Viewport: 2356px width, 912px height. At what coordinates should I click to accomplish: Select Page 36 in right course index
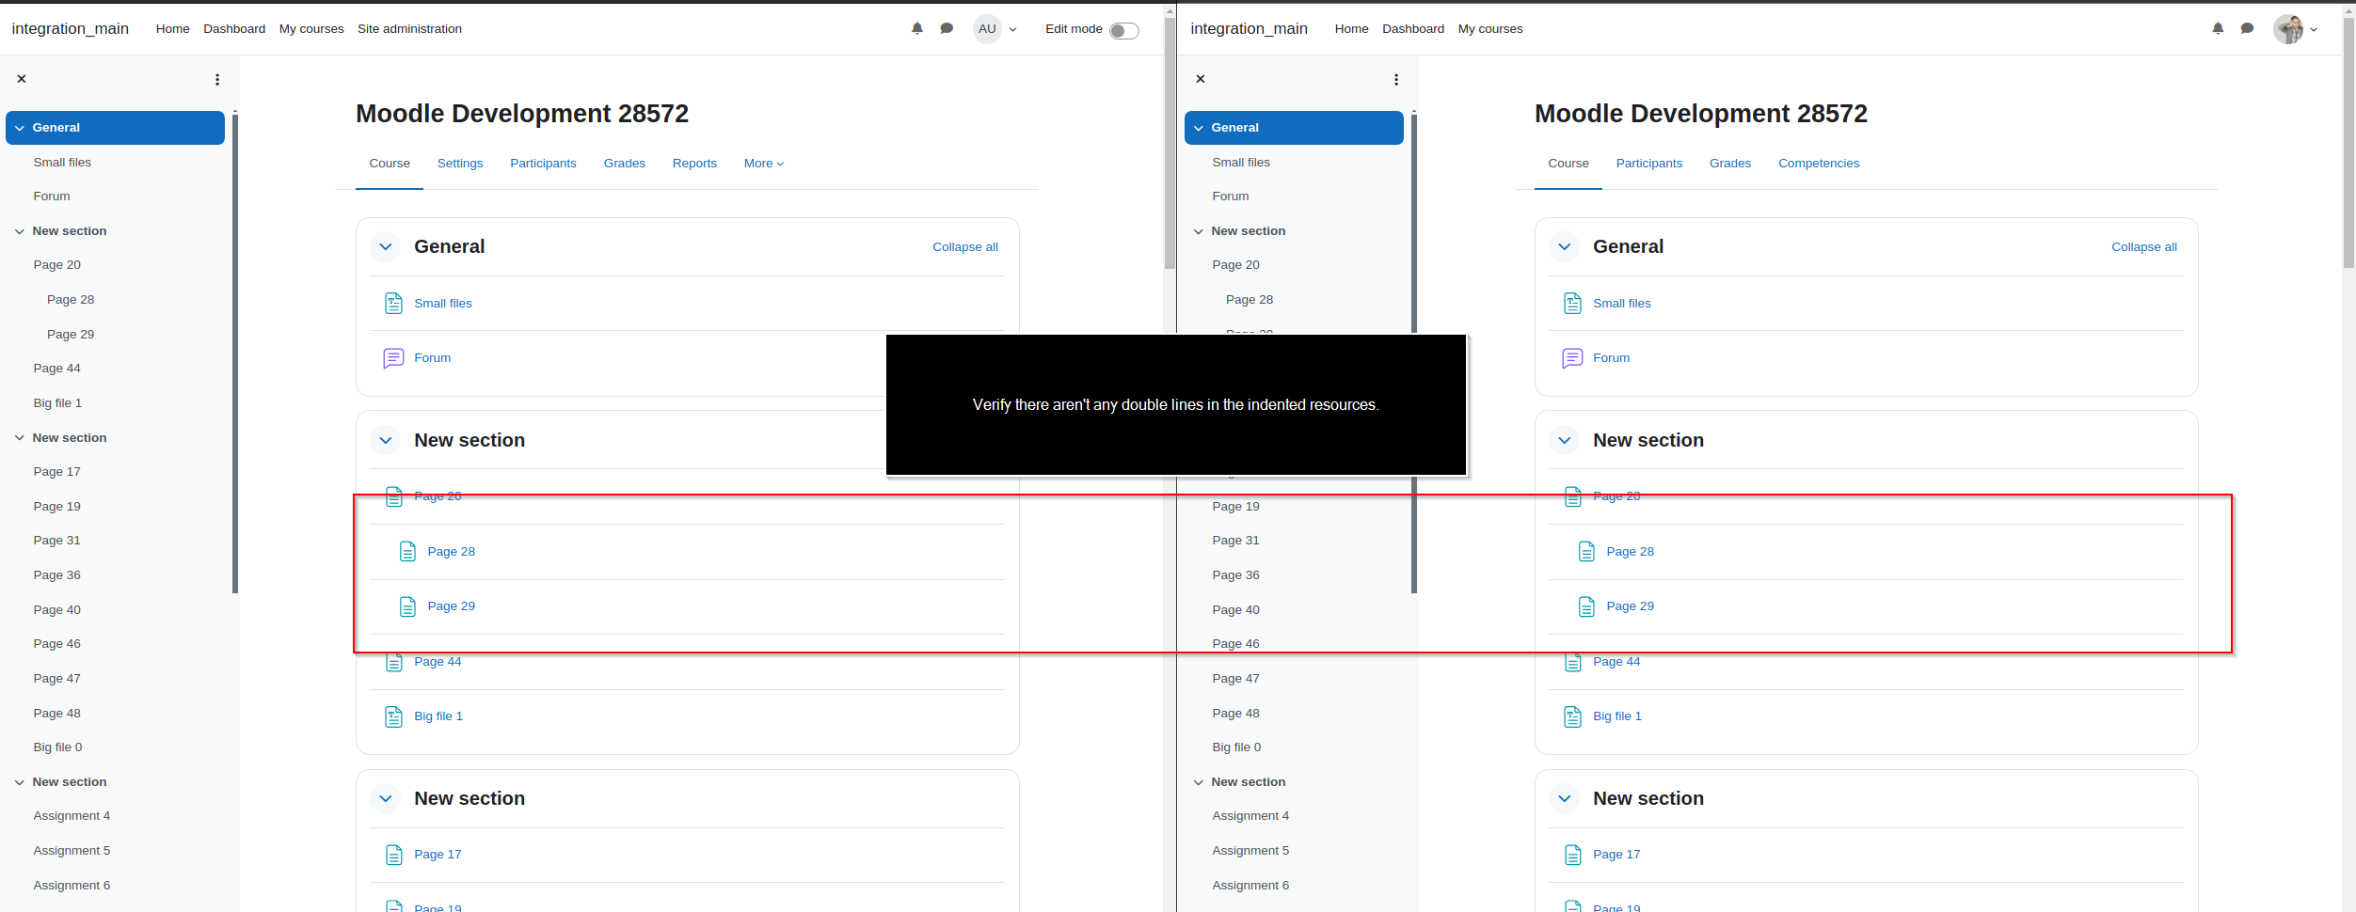click(1235, 575)
